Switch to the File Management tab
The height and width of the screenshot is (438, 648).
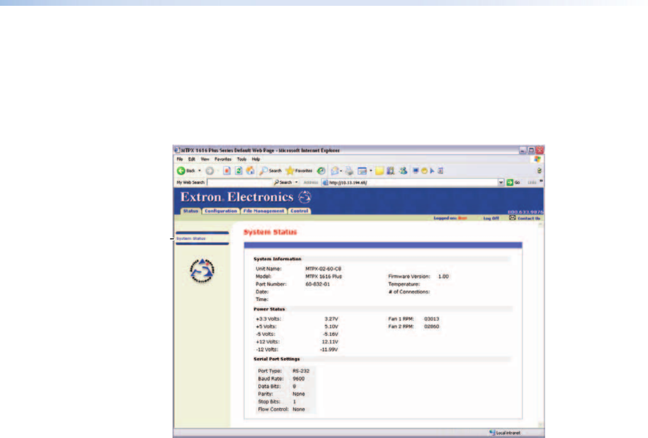pos(264,211)
